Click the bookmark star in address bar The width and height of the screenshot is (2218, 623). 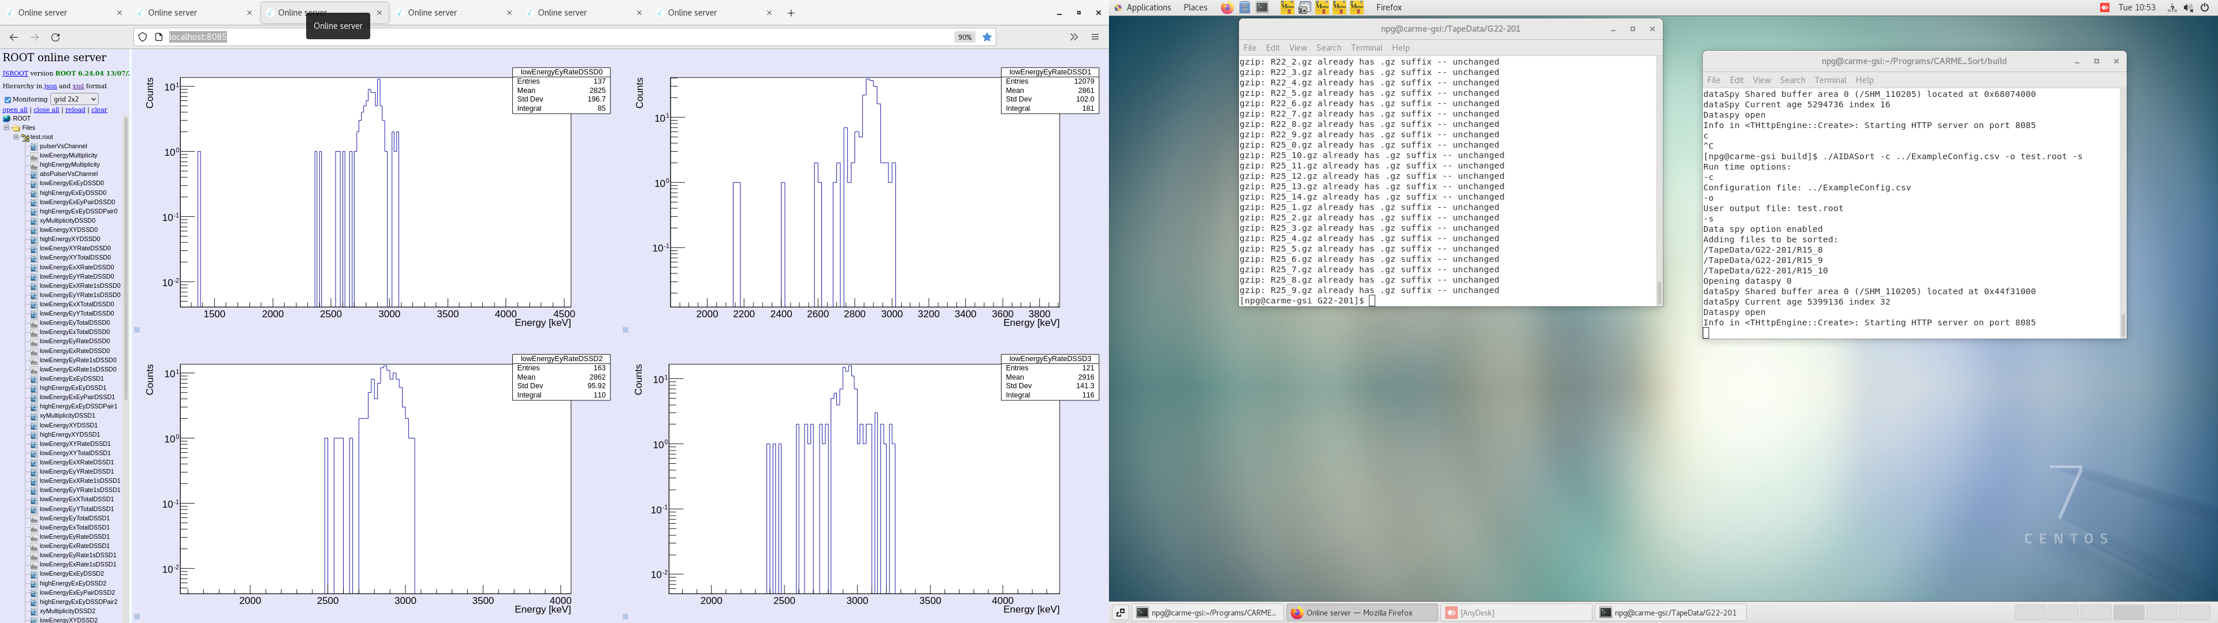pos(988,37)
